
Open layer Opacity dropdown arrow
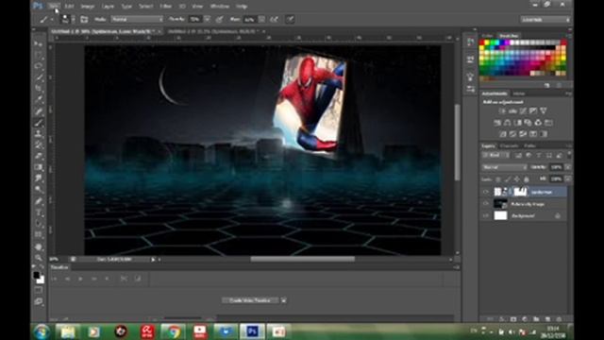567,167
